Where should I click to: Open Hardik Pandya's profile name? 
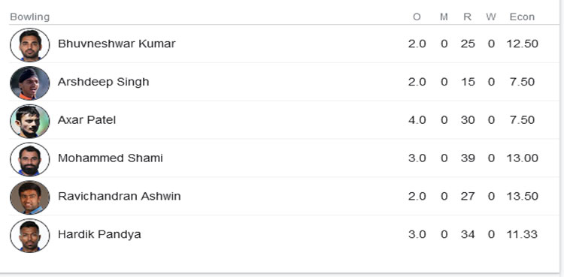[99, 235]
